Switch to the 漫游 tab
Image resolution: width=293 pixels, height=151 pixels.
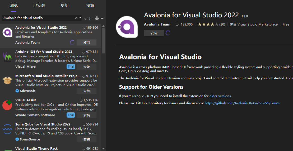[x=90, y=5]
